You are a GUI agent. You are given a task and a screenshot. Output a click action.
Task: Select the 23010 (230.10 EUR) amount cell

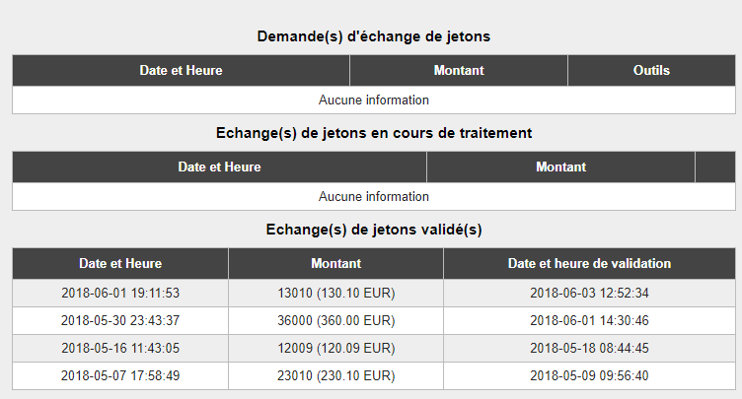tap(336, 375)
